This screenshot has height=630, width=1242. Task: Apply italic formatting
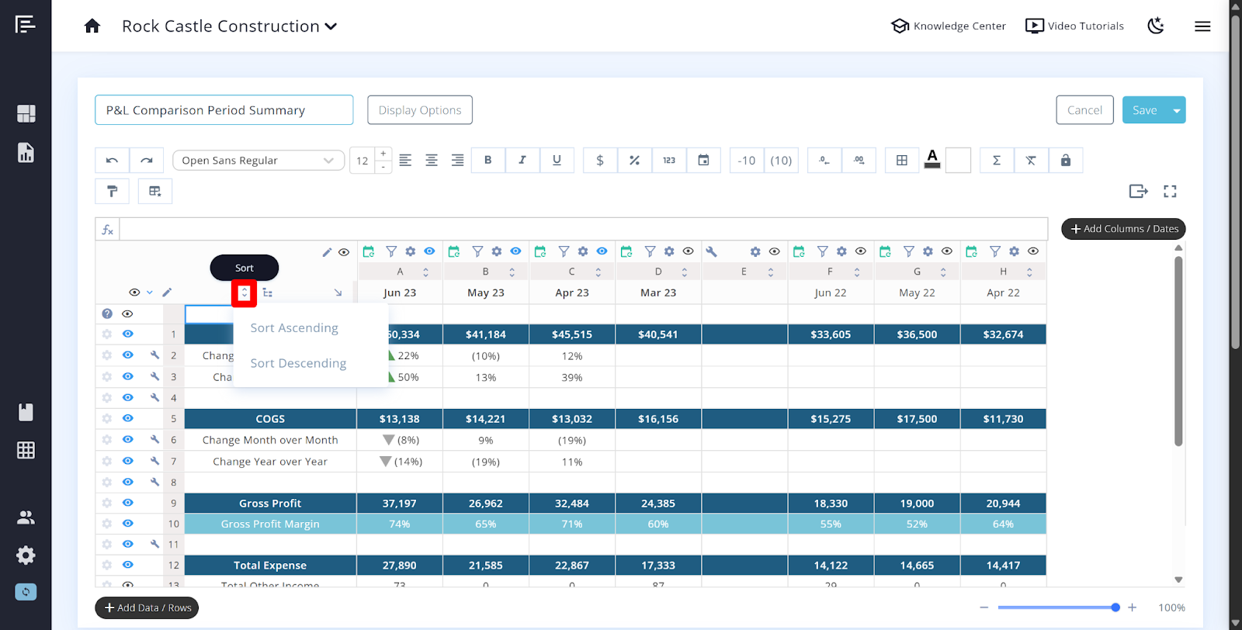(522, 161)
